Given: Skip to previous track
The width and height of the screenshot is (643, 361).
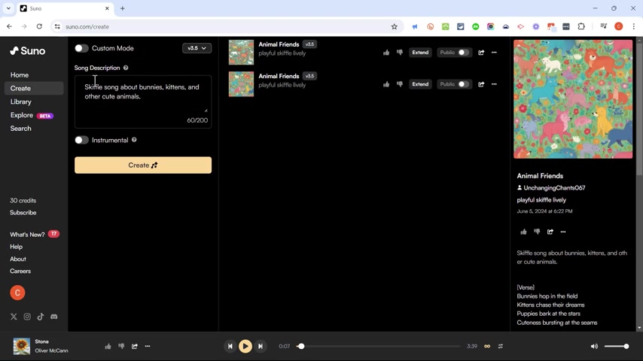Looking at the screenshot, I should [230, 346].
